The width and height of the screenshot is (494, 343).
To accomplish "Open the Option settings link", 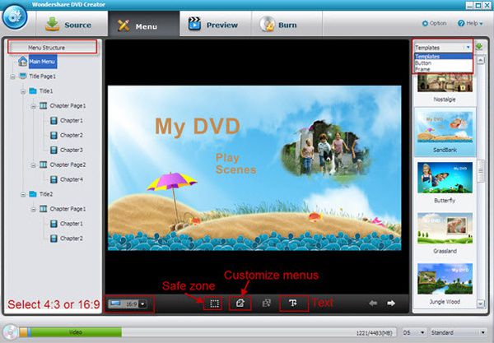I will click(x=434, y=23).
